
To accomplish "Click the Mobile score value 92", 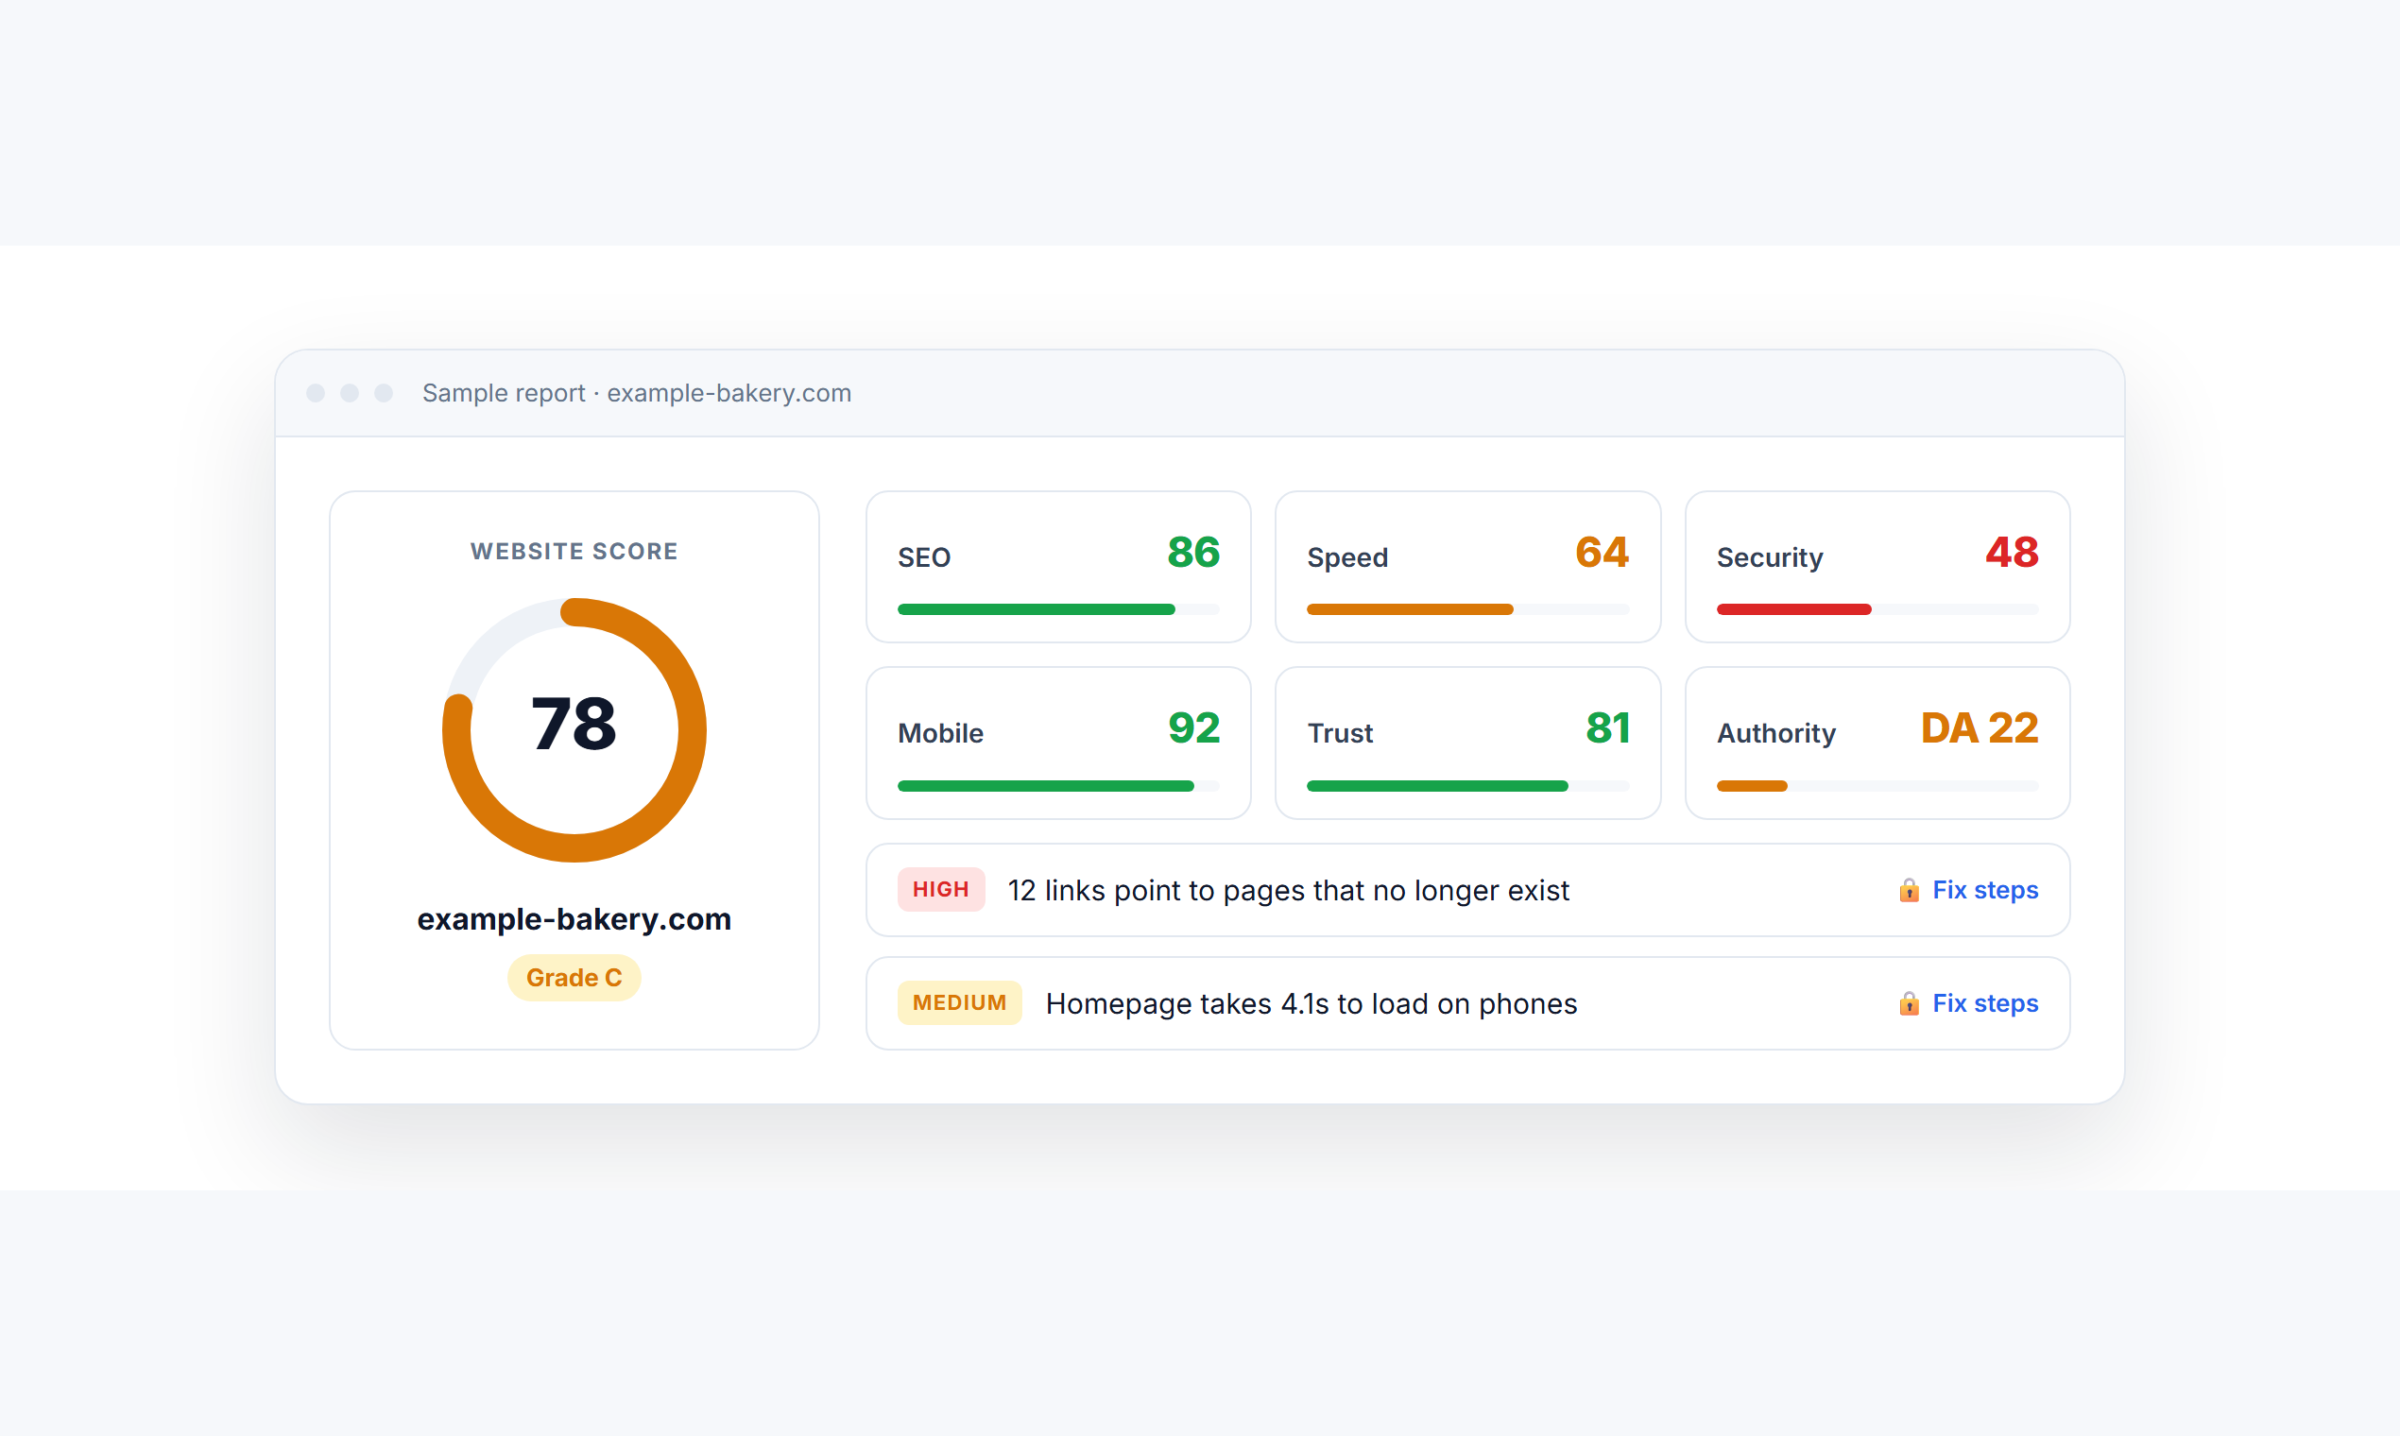I will click(1193, 727).
